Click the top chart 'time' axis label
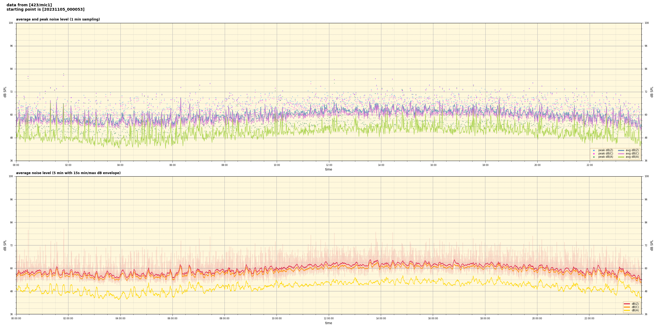 pyautogui.click(x=328, y=169)
